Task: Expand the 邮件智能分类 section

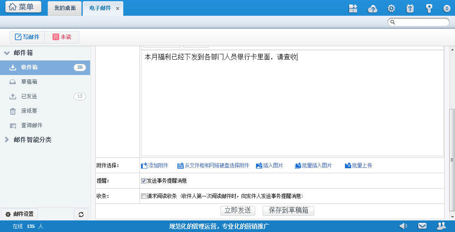Action: click(x=7, y=140)
